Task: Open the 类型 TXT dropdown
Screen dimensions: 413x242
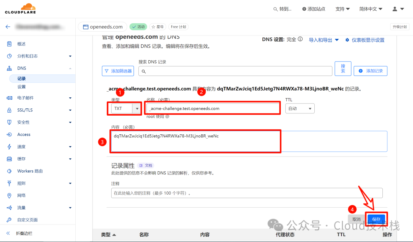Action: [x=126, y=108]
